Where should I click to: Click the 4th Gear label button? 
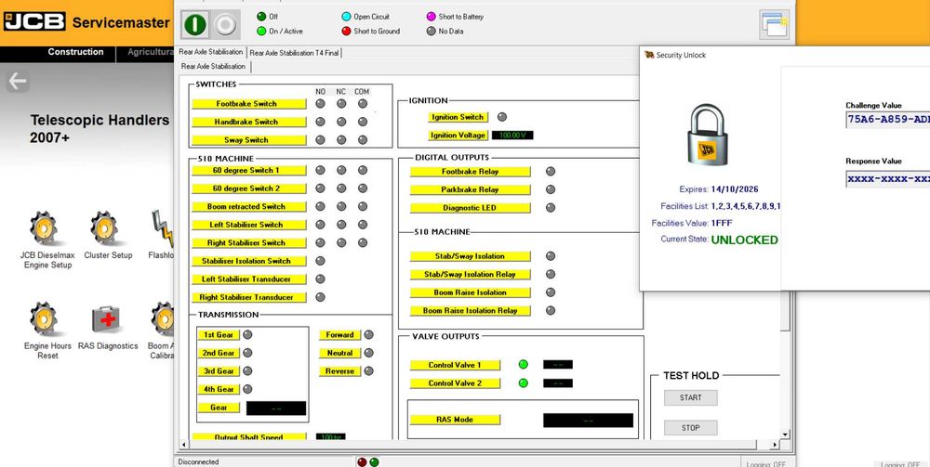219,389
